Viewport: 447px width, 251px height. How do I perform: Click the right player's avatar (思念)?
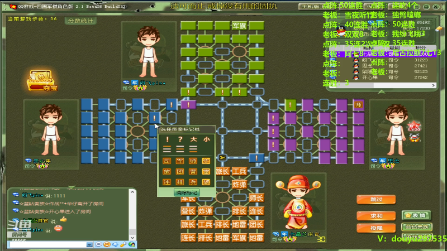point(397,129)
